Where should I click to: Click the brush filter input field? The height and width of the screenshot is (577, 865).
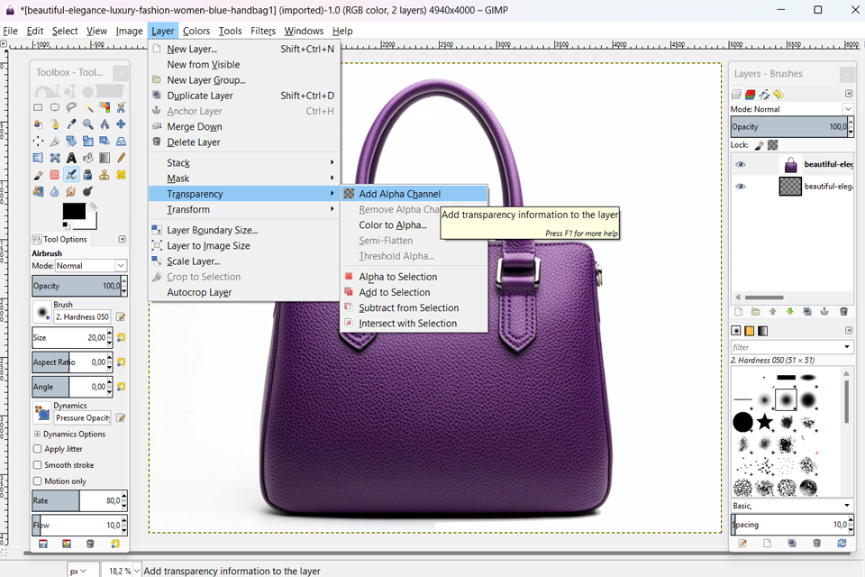pos(786,347)
